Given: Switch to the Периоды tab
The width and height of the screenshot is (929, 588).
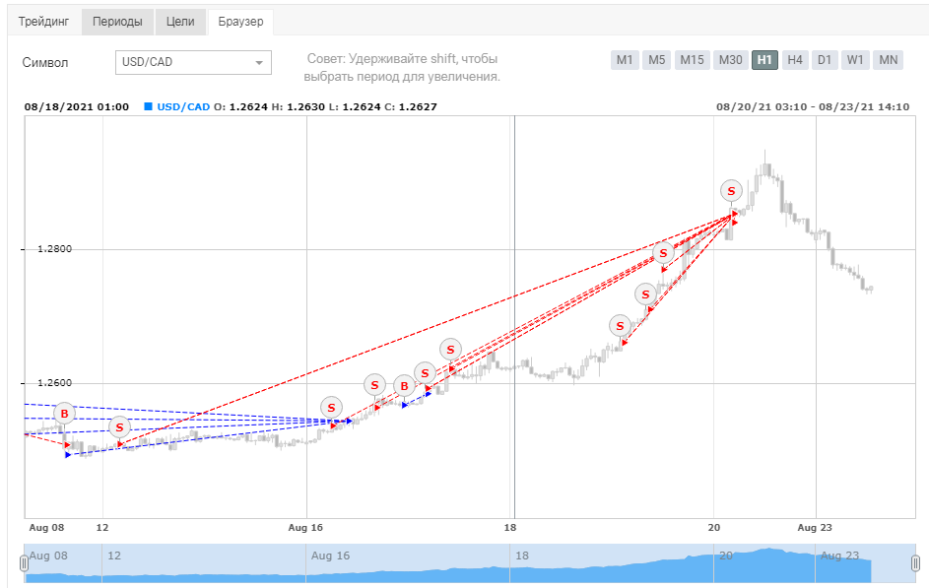Looking at the screenshot, I should [117, 22].
